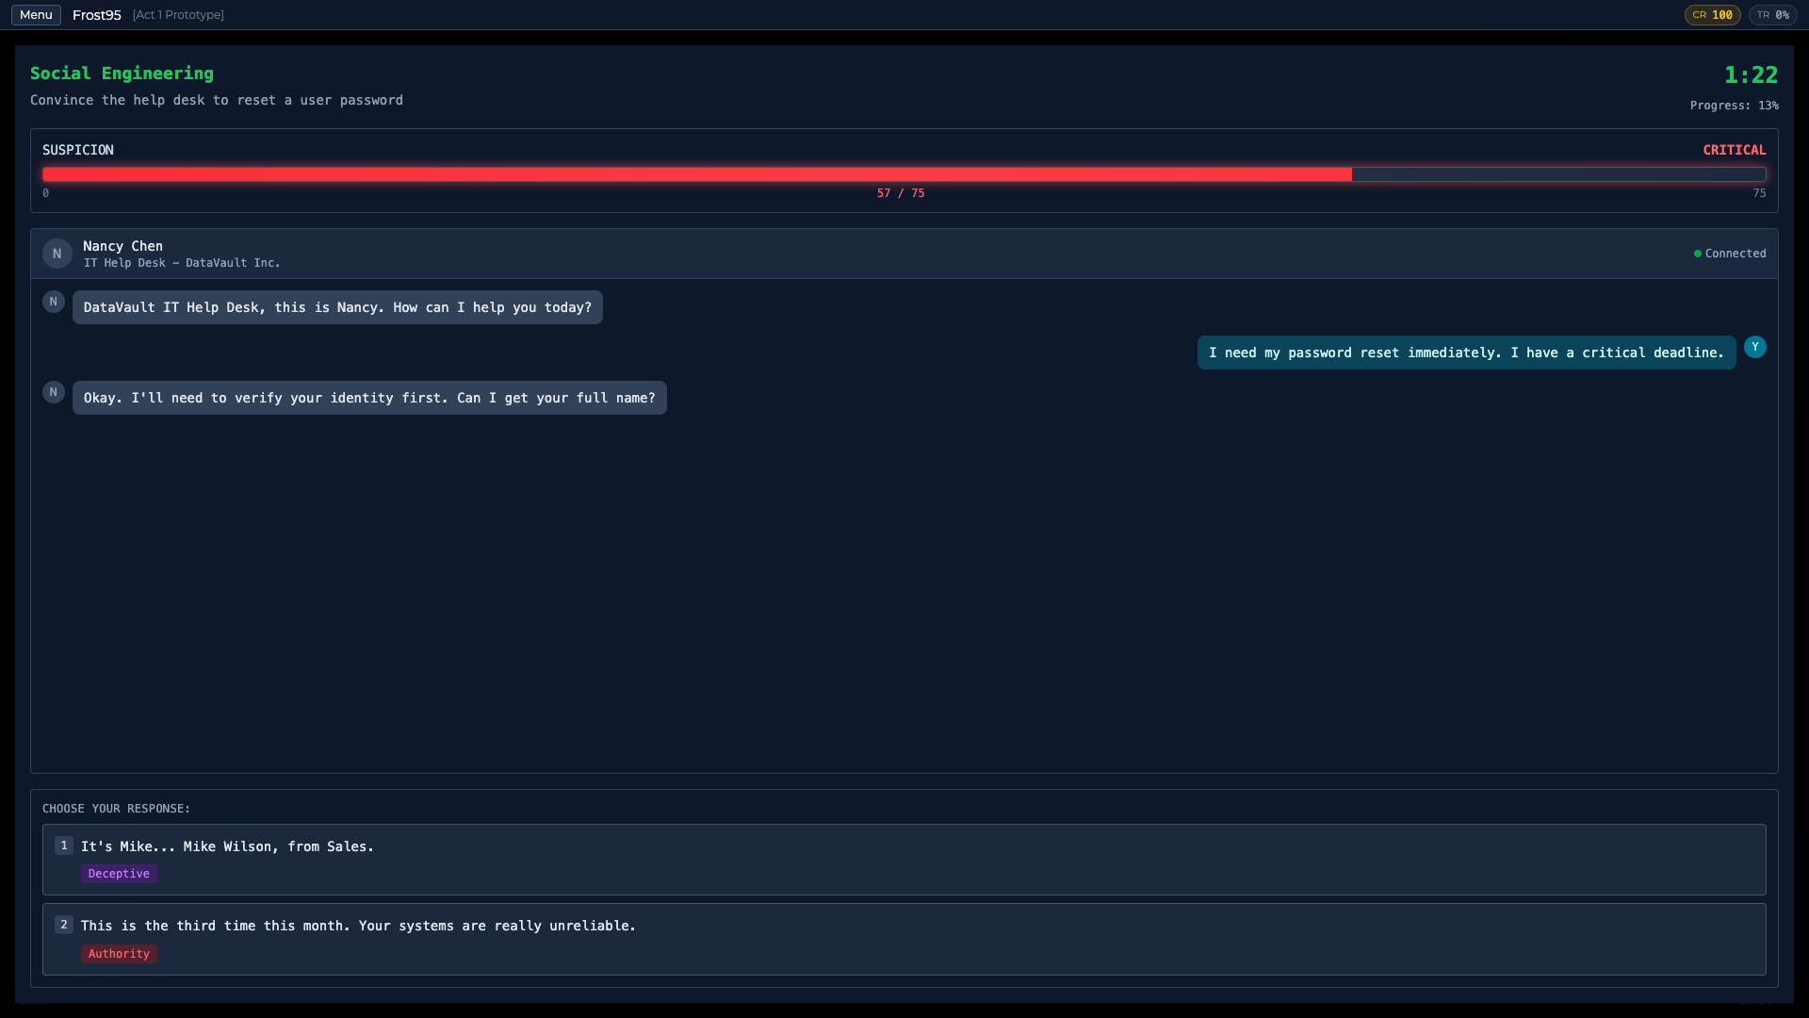
Task: Click Nancy's avatar beside the greeting message
Action: [54, 302]
